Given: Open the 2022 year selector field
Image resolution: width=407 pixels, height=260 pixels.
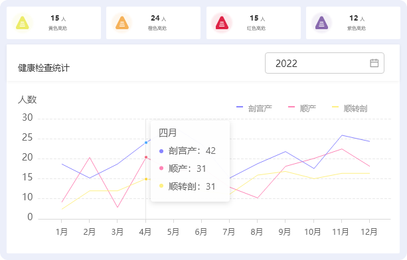Looking at the screenshot, I should [325, 63].
